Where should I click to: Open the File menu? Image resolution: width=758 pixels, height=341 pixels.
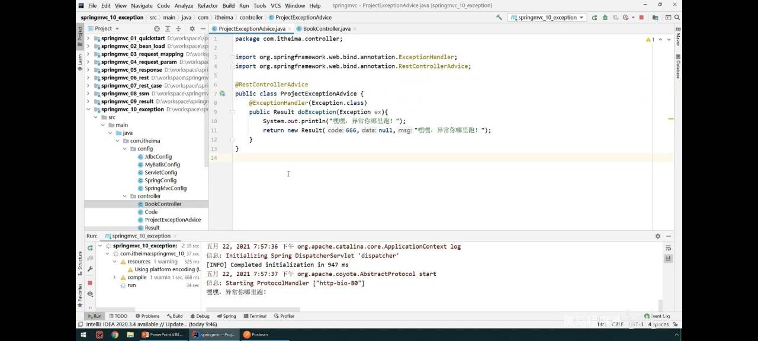[92, 5]
